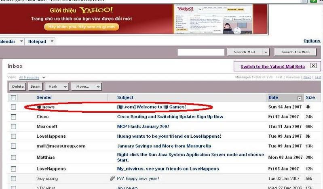The width and height of the screenshot is (323, 189).
Task: Expand the Search Mail dropdown arrow
Action: click(266, 52)
